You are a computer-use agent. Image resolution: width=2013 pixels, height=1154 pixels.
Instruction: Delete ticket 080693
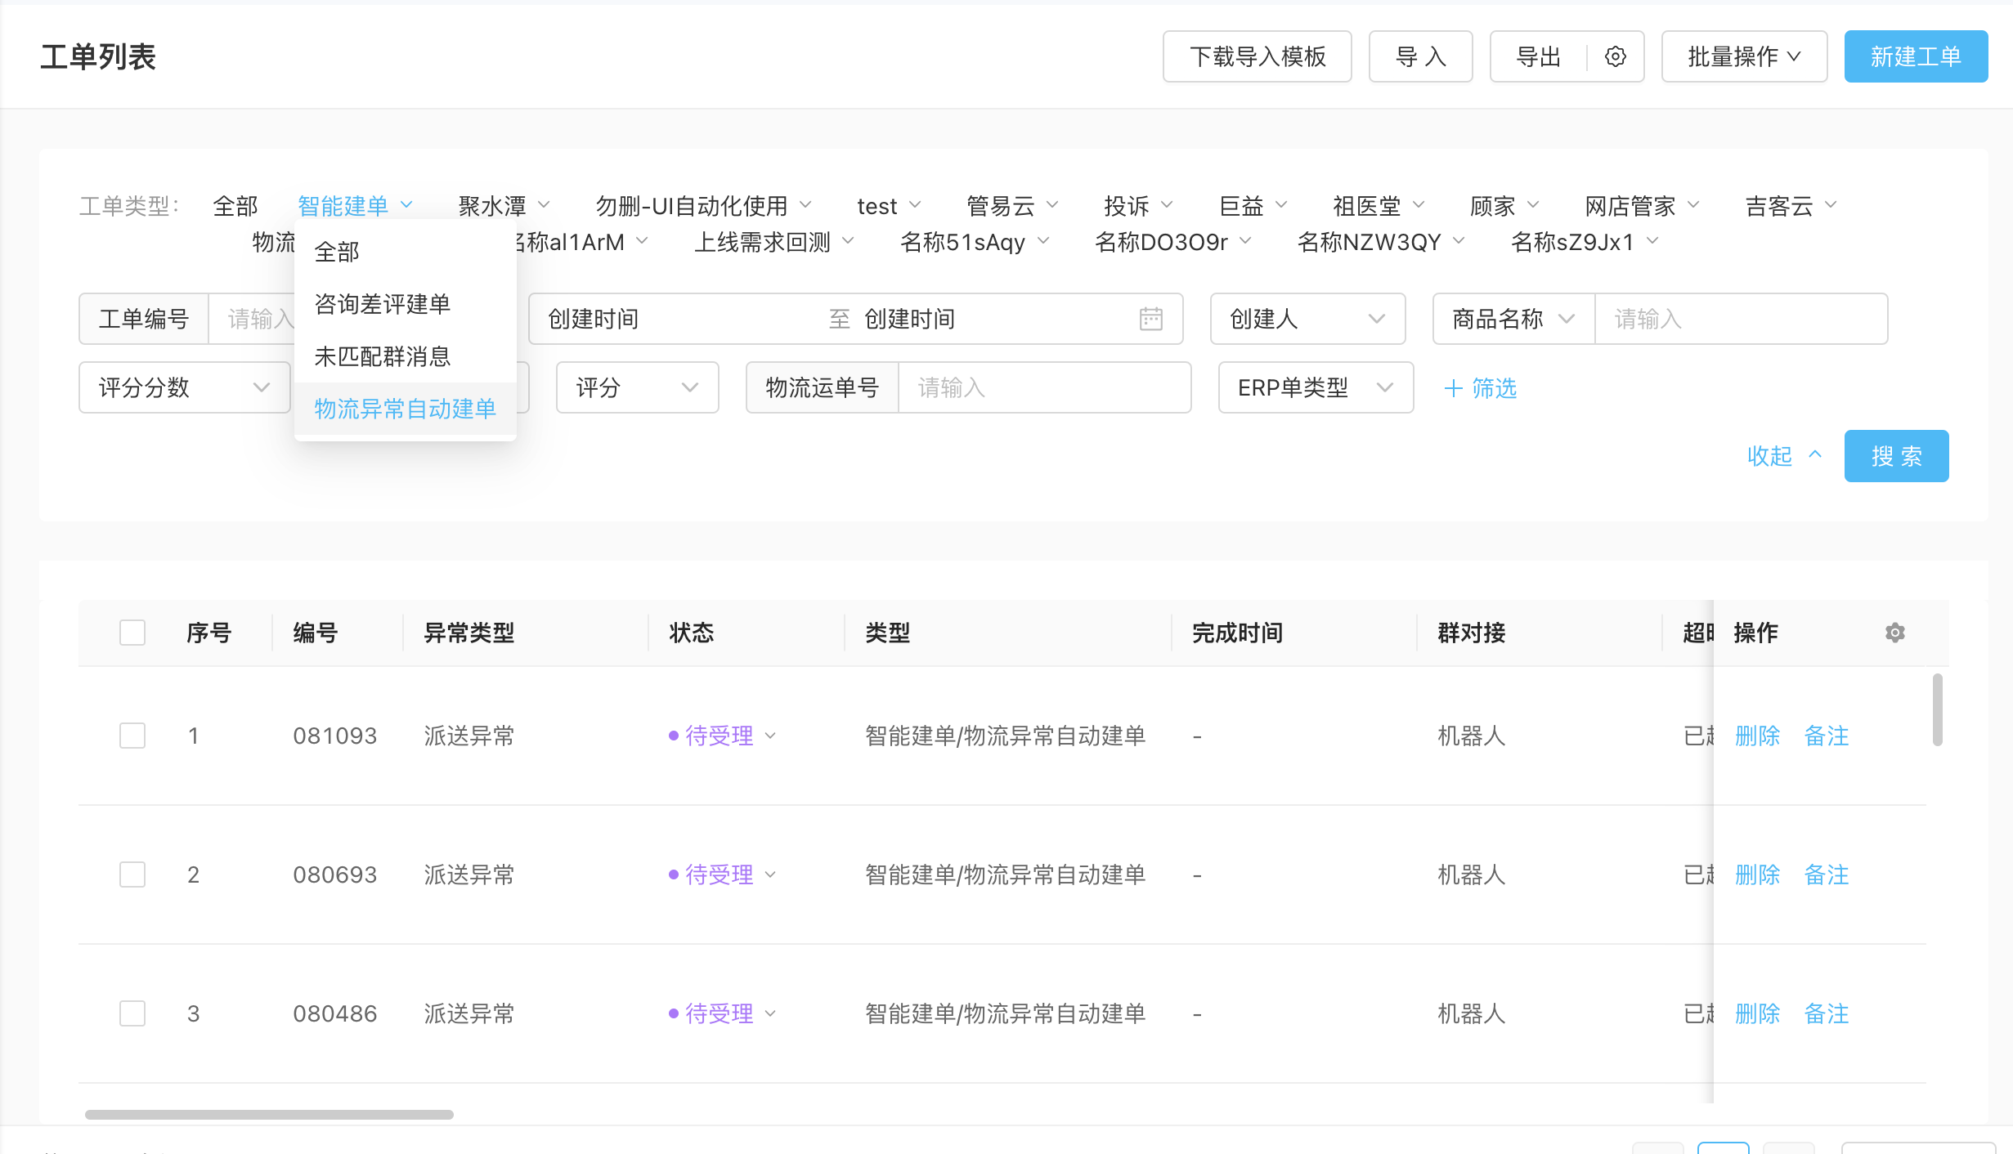(1757, 874)
